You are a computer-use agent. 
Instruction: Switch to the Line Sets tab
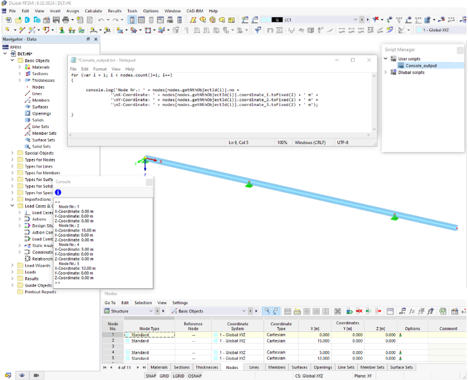click(346, 367)
